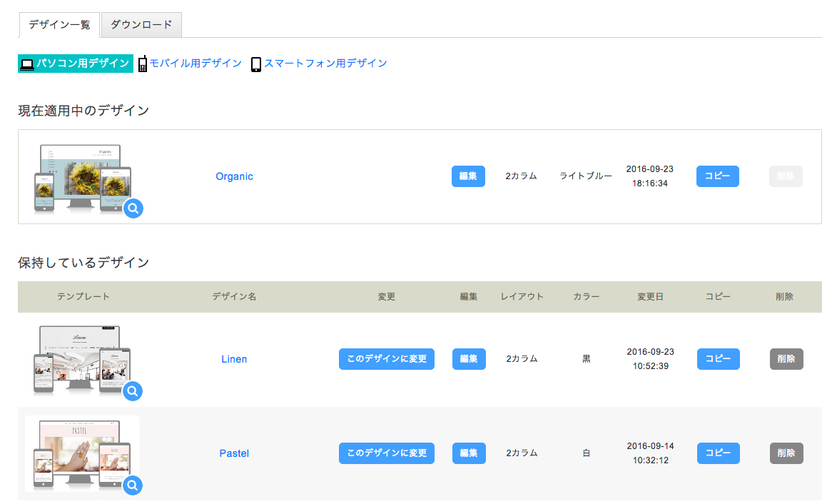
Task: Open the Linen design link
Action: tap(234, 359)
